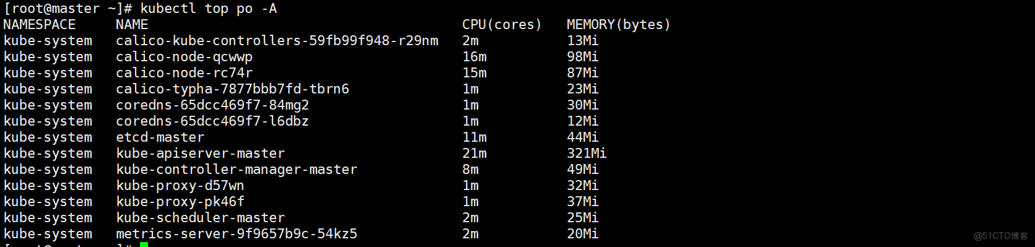
Task: Click coredns-65dcc469f7-l6dbz pod entry
Action: pos(212,121)
